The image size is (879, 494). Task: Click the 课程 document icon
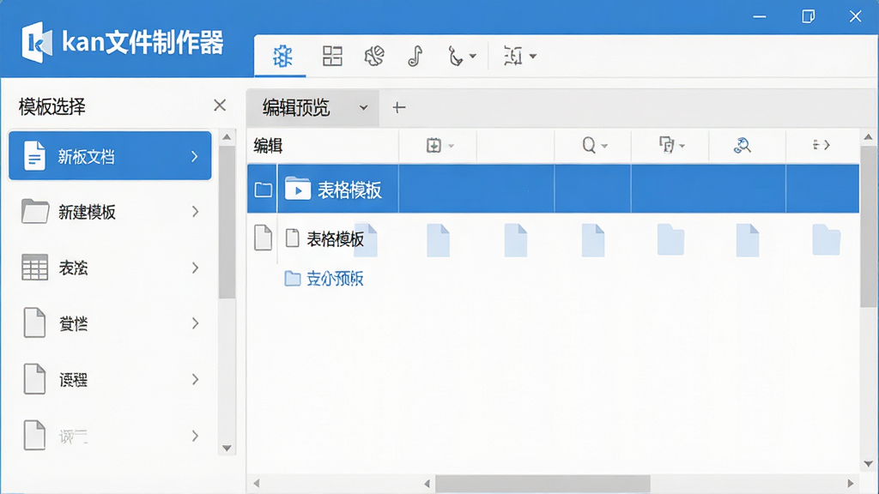pyautogui.click(x=34, y=378)
